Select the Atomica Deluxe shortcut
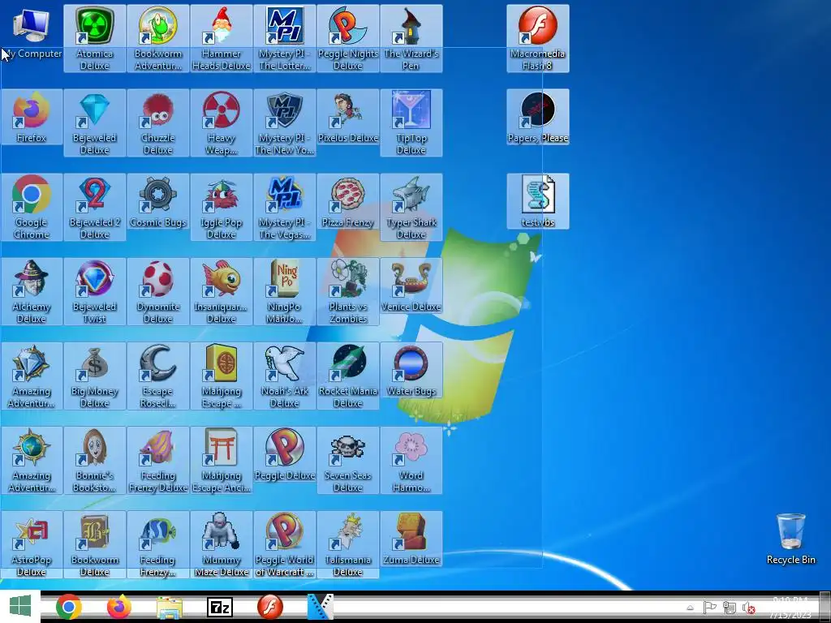 (x=94, y=38)
